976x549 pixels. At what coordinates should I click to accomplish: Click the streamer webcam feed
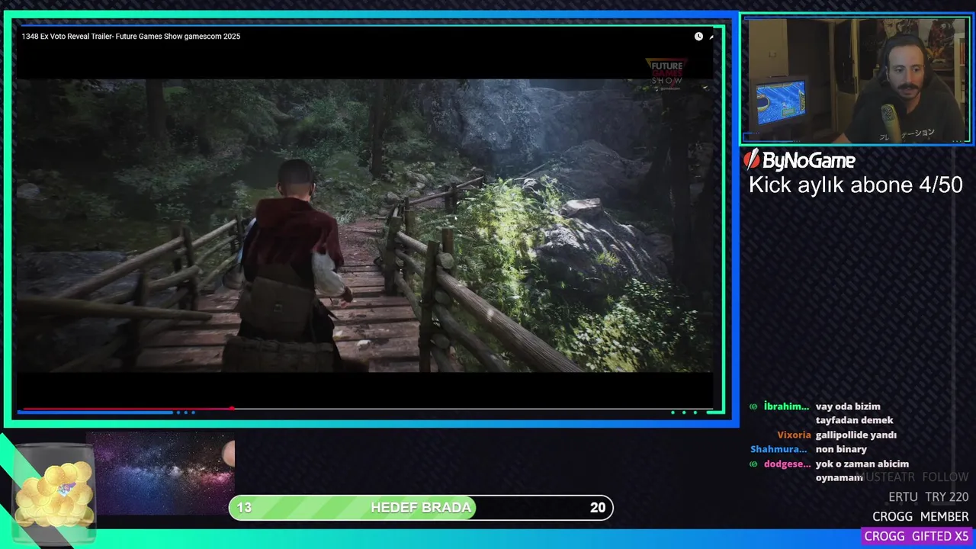coord(856,80)
